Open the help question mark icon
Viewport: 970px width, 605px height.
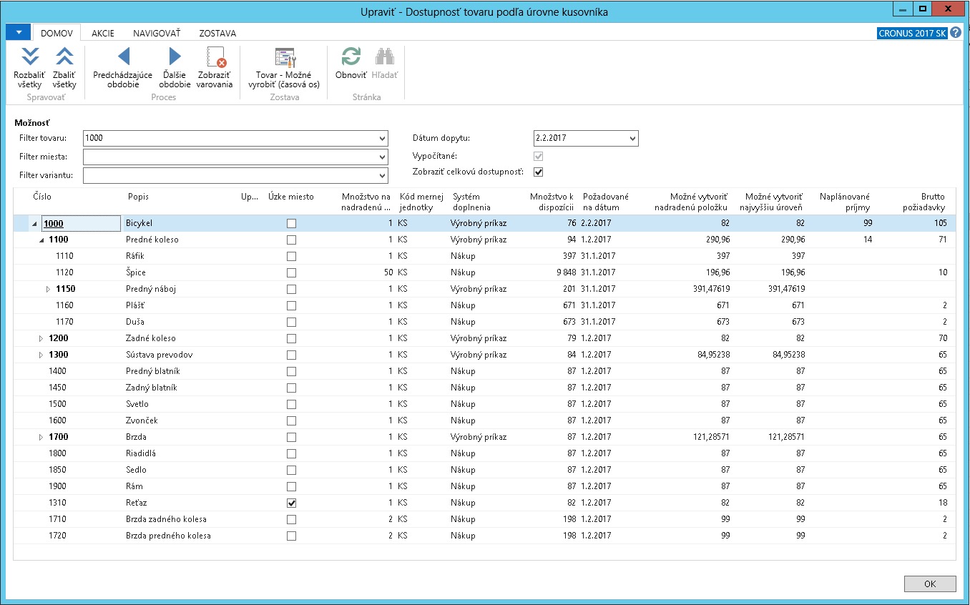[956, 33]
